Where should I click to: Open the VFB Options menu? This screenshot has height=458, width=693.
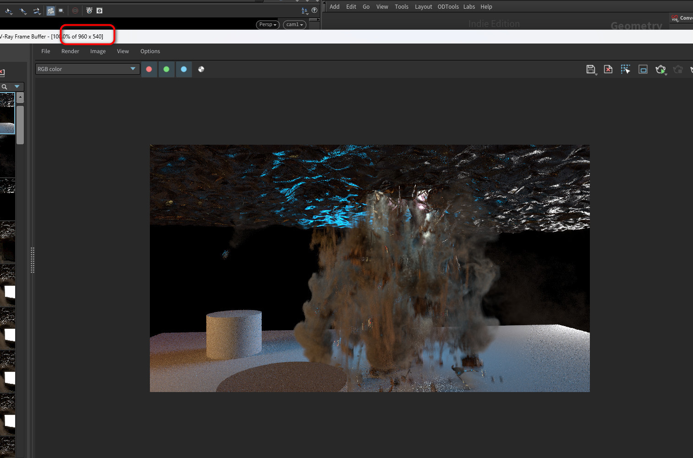(150, 51)
